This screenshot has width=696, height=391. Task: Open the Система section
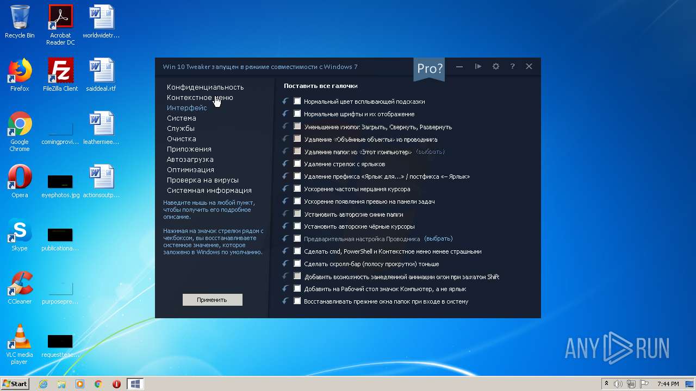click(x=181, y=118)
